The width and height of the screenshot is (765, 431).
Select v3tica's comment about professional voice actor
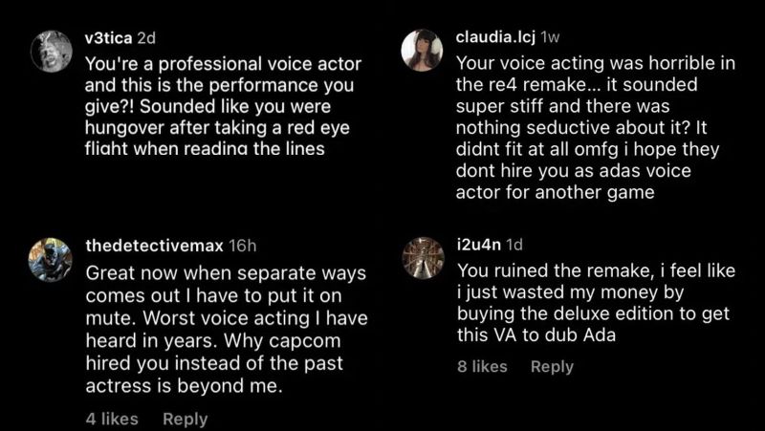223,104
